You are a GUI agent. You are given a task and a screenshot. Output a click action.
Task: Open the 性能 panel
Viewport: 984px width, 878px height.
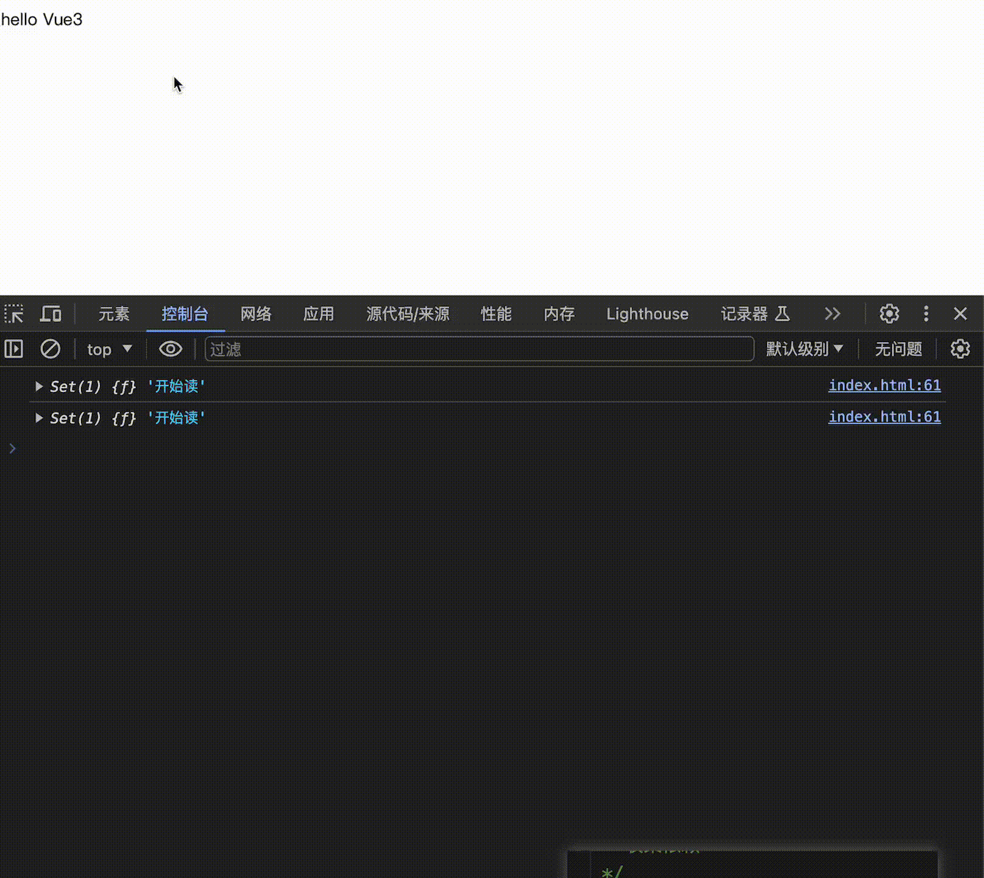[496, 314]
